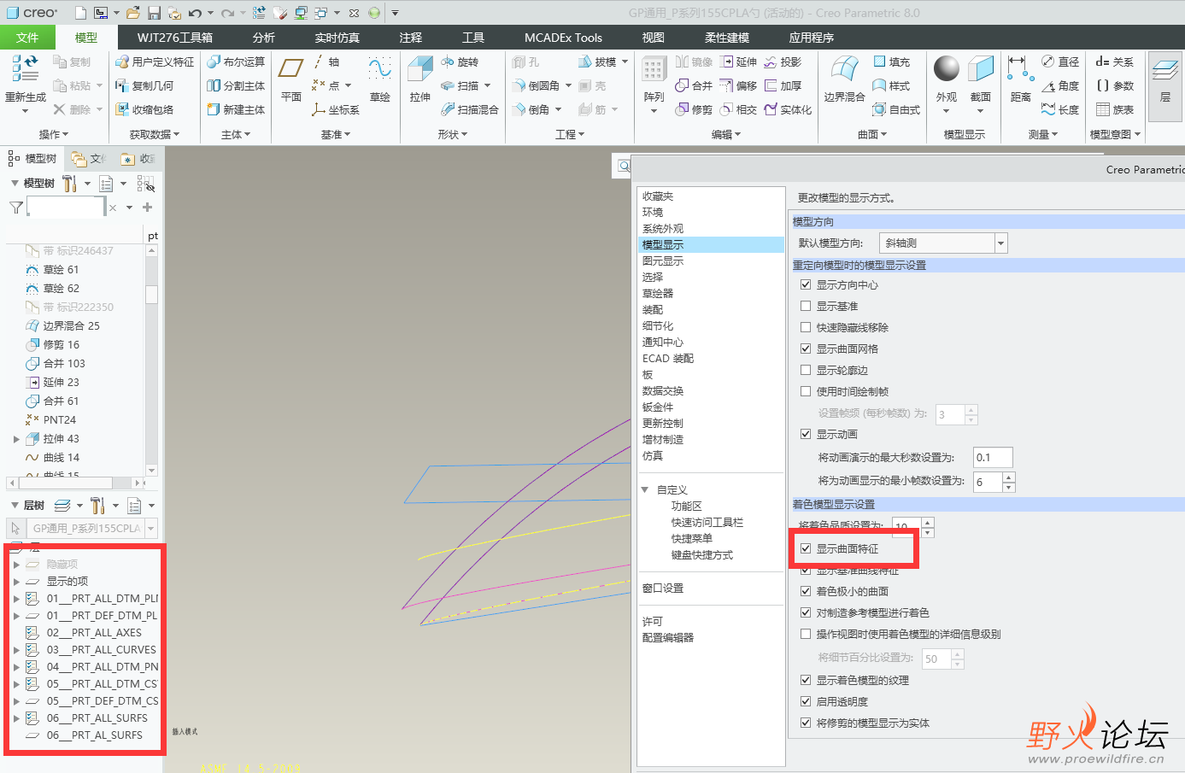Enable 显示基准 checkbox

click(x=806, y=306)
